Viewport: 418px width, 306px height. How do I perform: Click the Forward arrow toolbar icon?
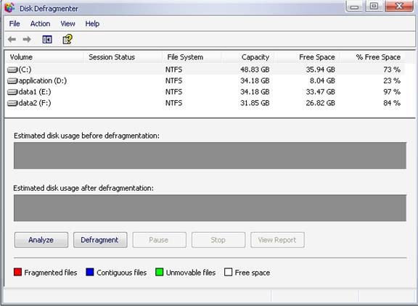(27, 39)
